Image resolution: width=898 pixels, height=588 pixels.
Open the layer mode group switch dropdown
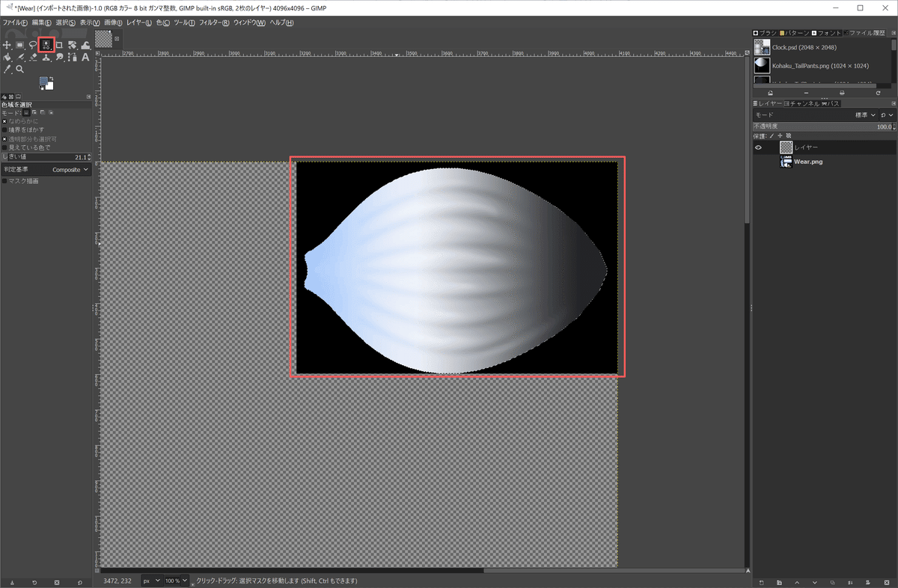(886, 115)
